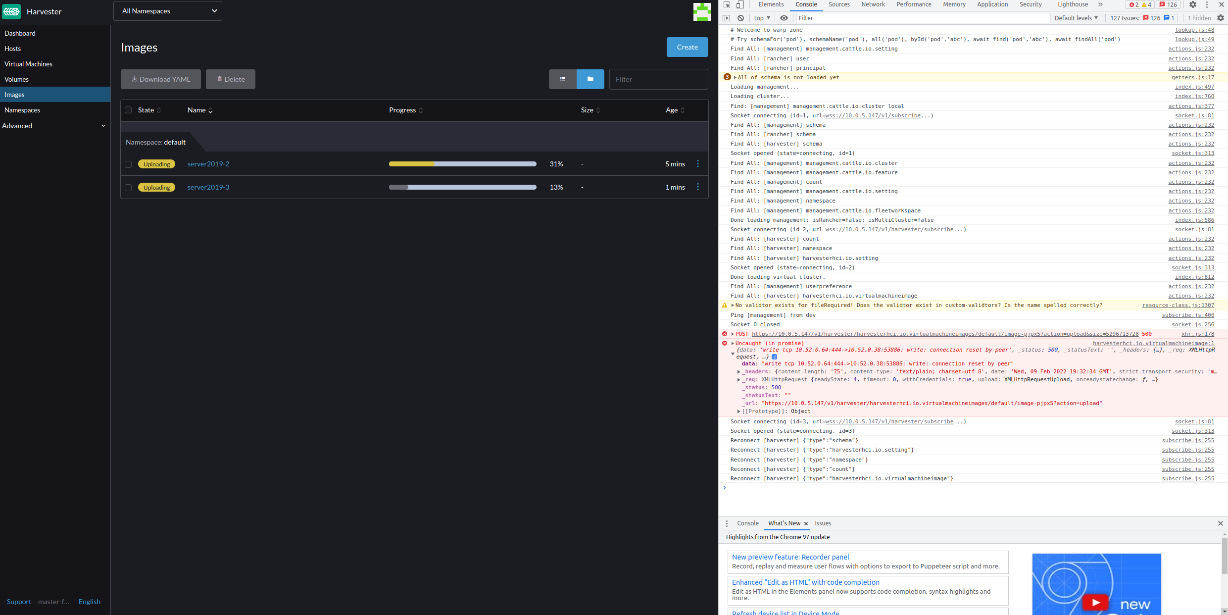Image resolution: width=1228 pixels, height=615 pixels.
Task: Open the All Namespaces dropdown
Action: 167,10
